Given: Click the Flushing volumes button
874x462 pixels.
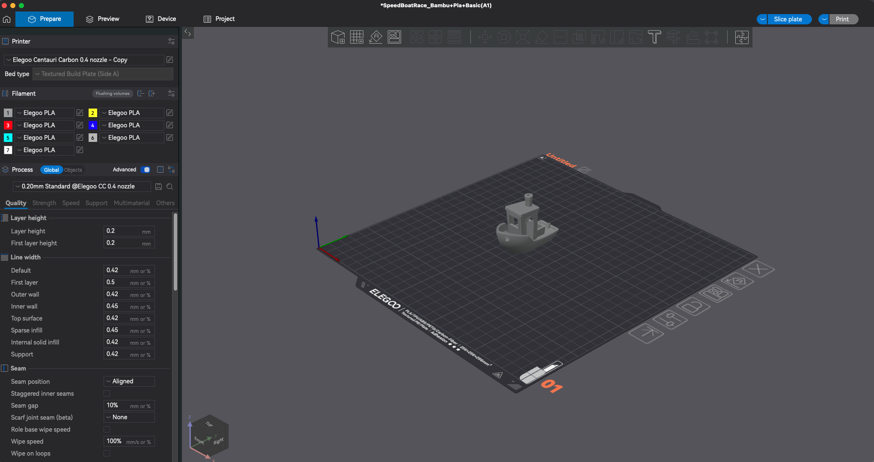Looking at the screenshot, I should click(113, 94).
